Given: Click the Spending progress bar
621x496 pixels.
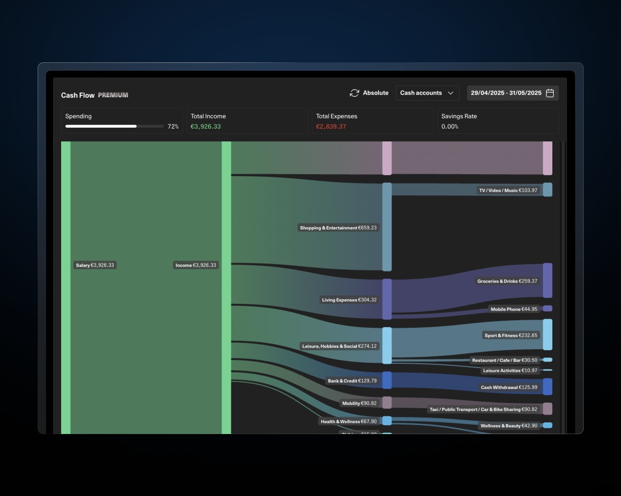Looking at the screenshot, I should click(114, 126).
